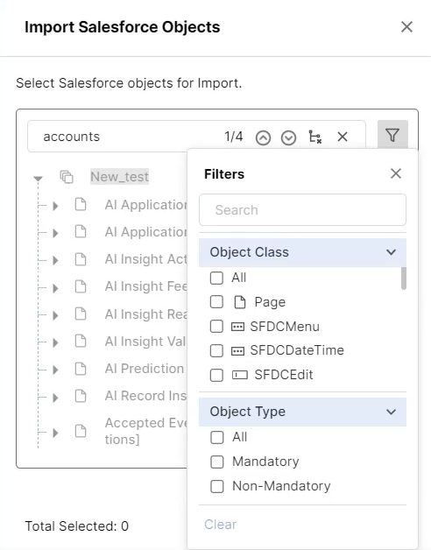Collapse the Object Type section
This screenshot has height=550, width=431.
click(391, 412)
